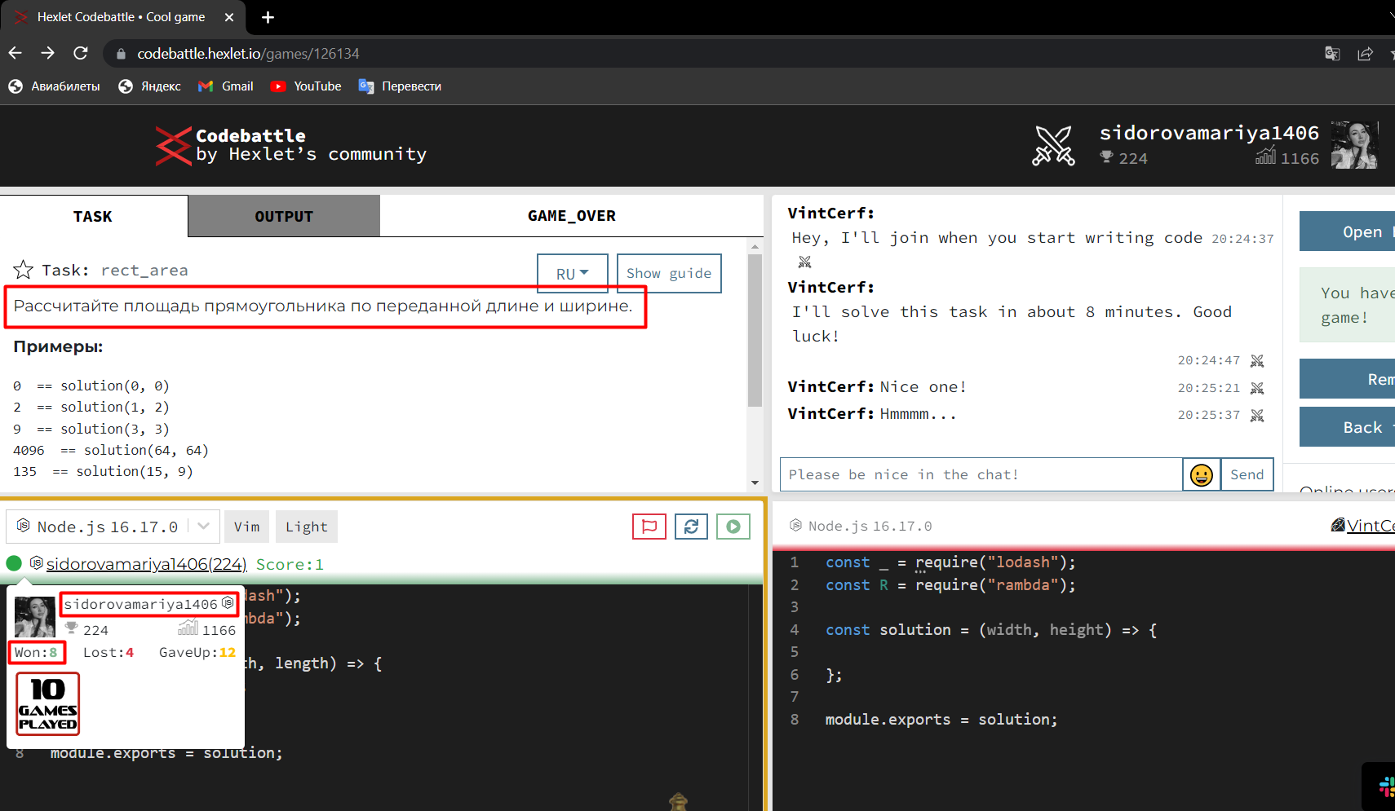Click the Google Translate icon in address bar

coord(1332,53)
